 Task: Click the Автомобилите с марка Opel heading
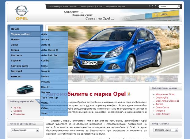click(x=86, y=94)
